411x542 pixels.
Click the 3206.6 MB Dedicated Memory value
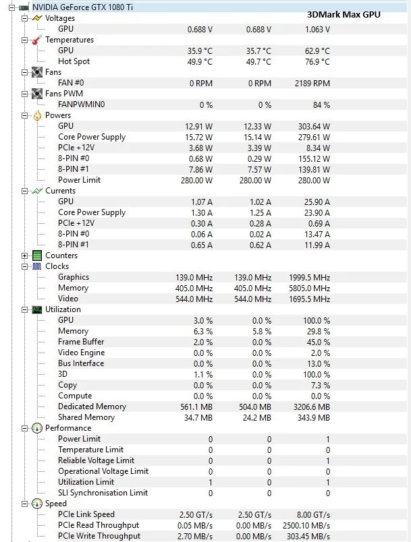coord(312,407)
